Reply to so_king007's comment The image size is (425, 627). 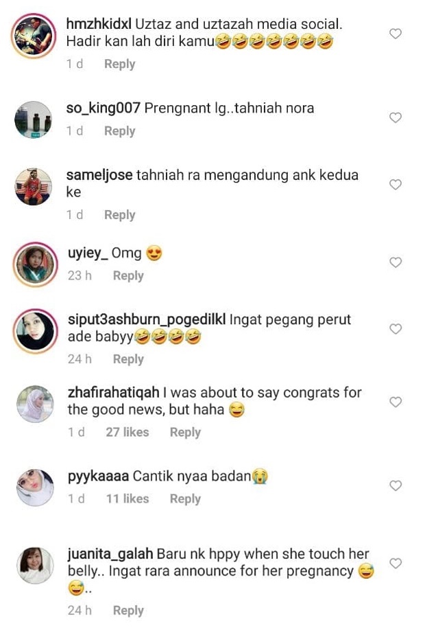120,131
